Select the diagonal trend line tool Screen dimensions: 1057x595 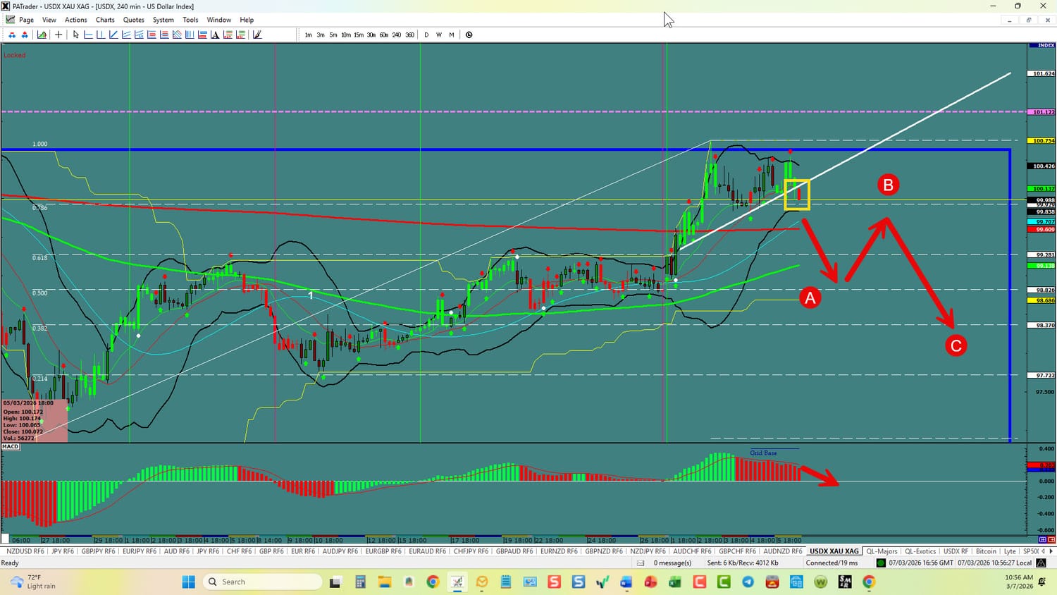tap(113, 35)
